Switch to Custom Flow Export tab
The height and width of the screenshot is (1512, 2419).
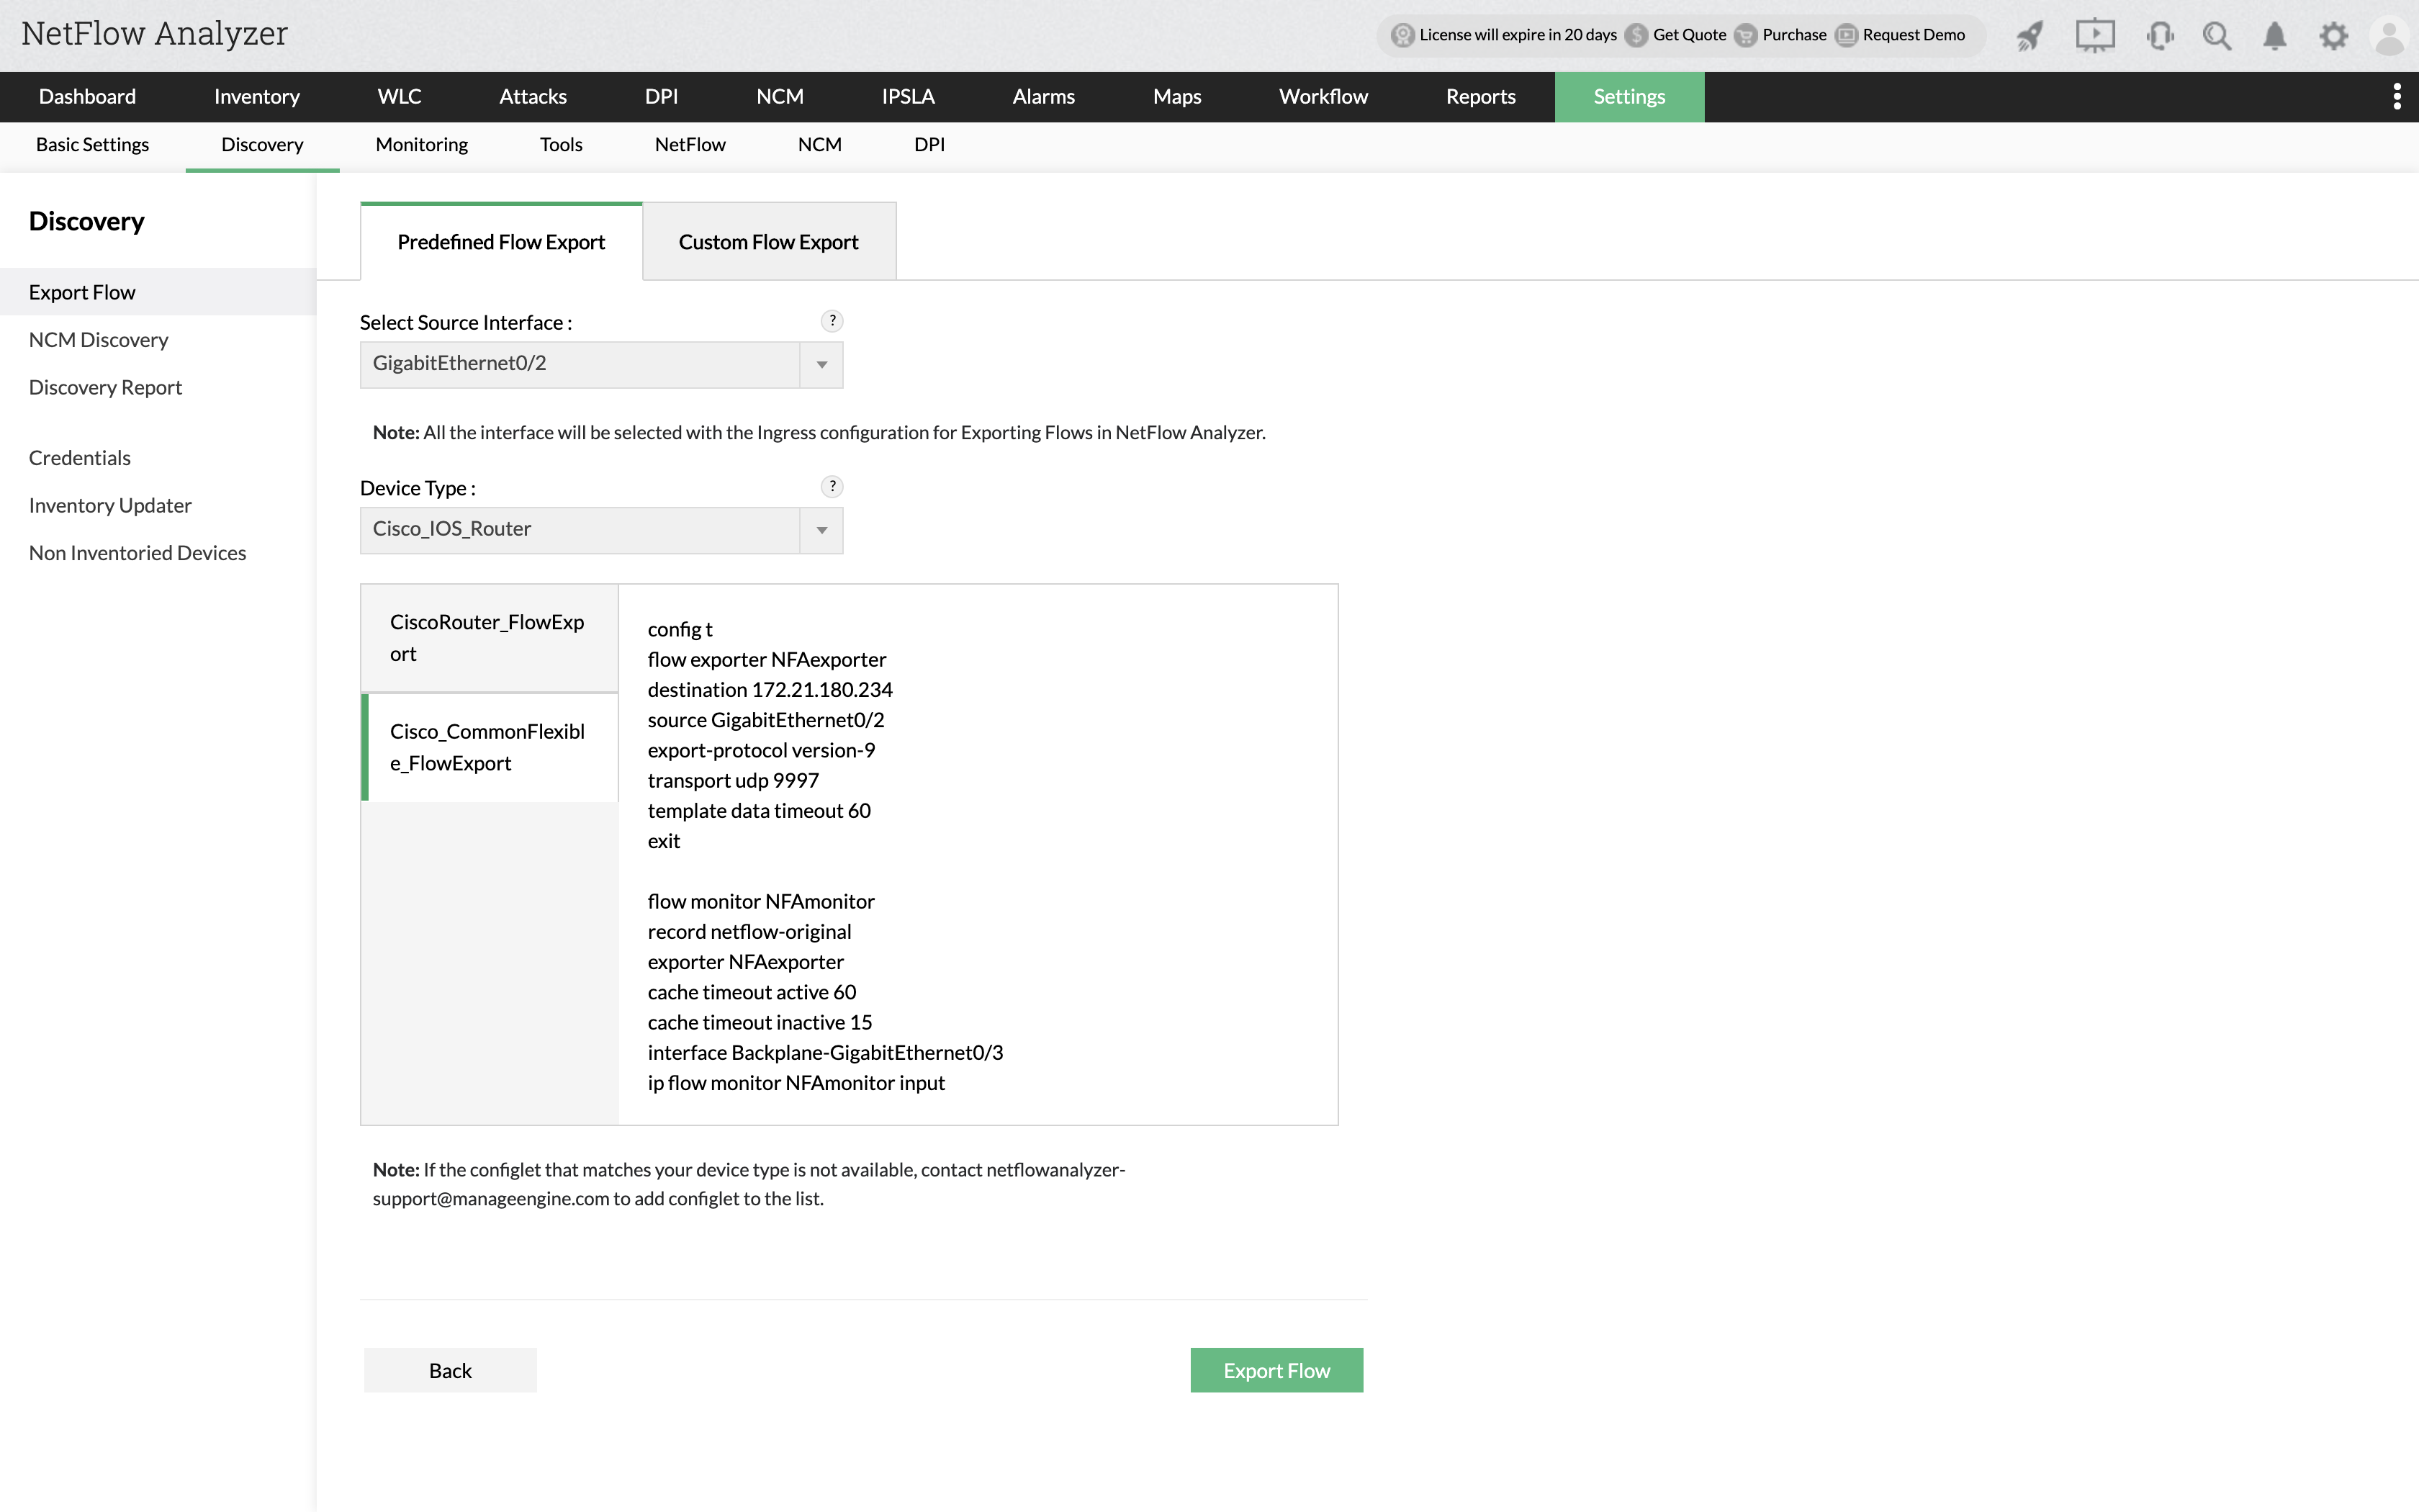click(x=767, y=242)
